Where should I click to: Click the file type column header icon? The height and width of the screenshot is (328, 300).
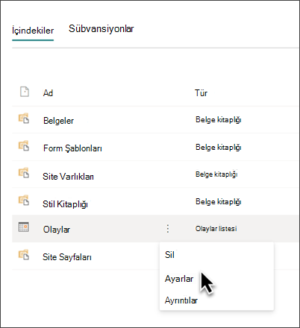(25, 92)
